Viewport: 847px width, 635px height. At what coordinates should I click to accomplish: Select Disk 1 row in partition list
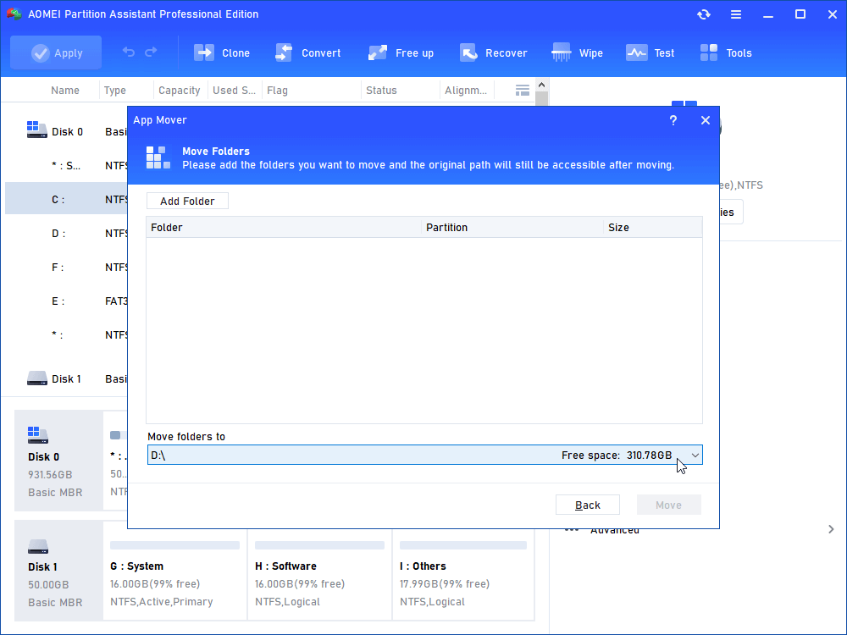66,379
